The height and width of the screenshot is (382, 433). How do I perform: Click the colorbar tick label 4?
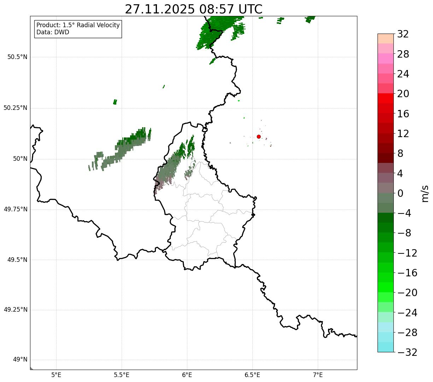pos(400,174)
